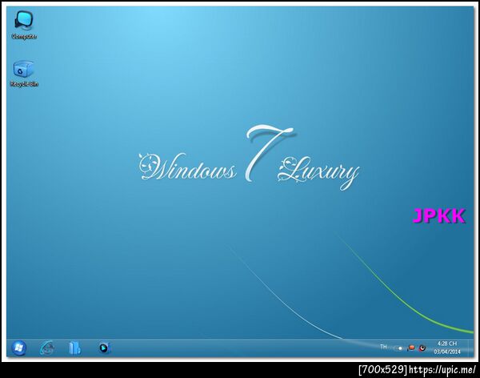
Task: Open the Computer desktop icon
Action: (x=24, y=25)
